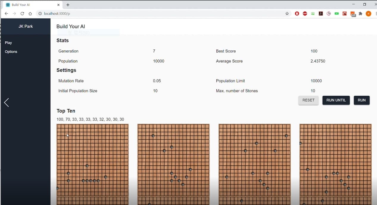This screenshot has width=377, height=205.
Task: Open the Adobe Acrobat extension
Action: pos(321,13)
